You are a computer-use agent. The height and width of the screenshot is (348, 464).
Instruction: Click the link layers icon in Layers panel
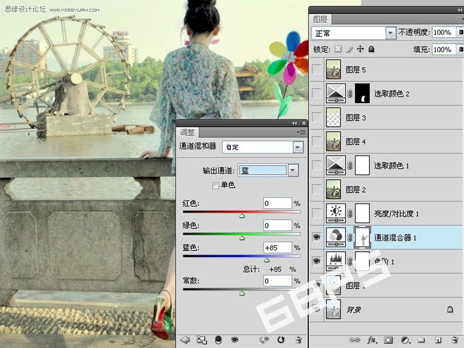(354, 340)
